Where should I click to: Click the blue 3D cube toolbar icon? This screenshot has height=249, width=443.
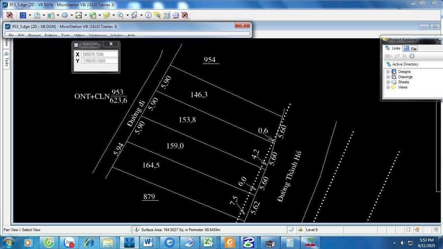(23, 15)
